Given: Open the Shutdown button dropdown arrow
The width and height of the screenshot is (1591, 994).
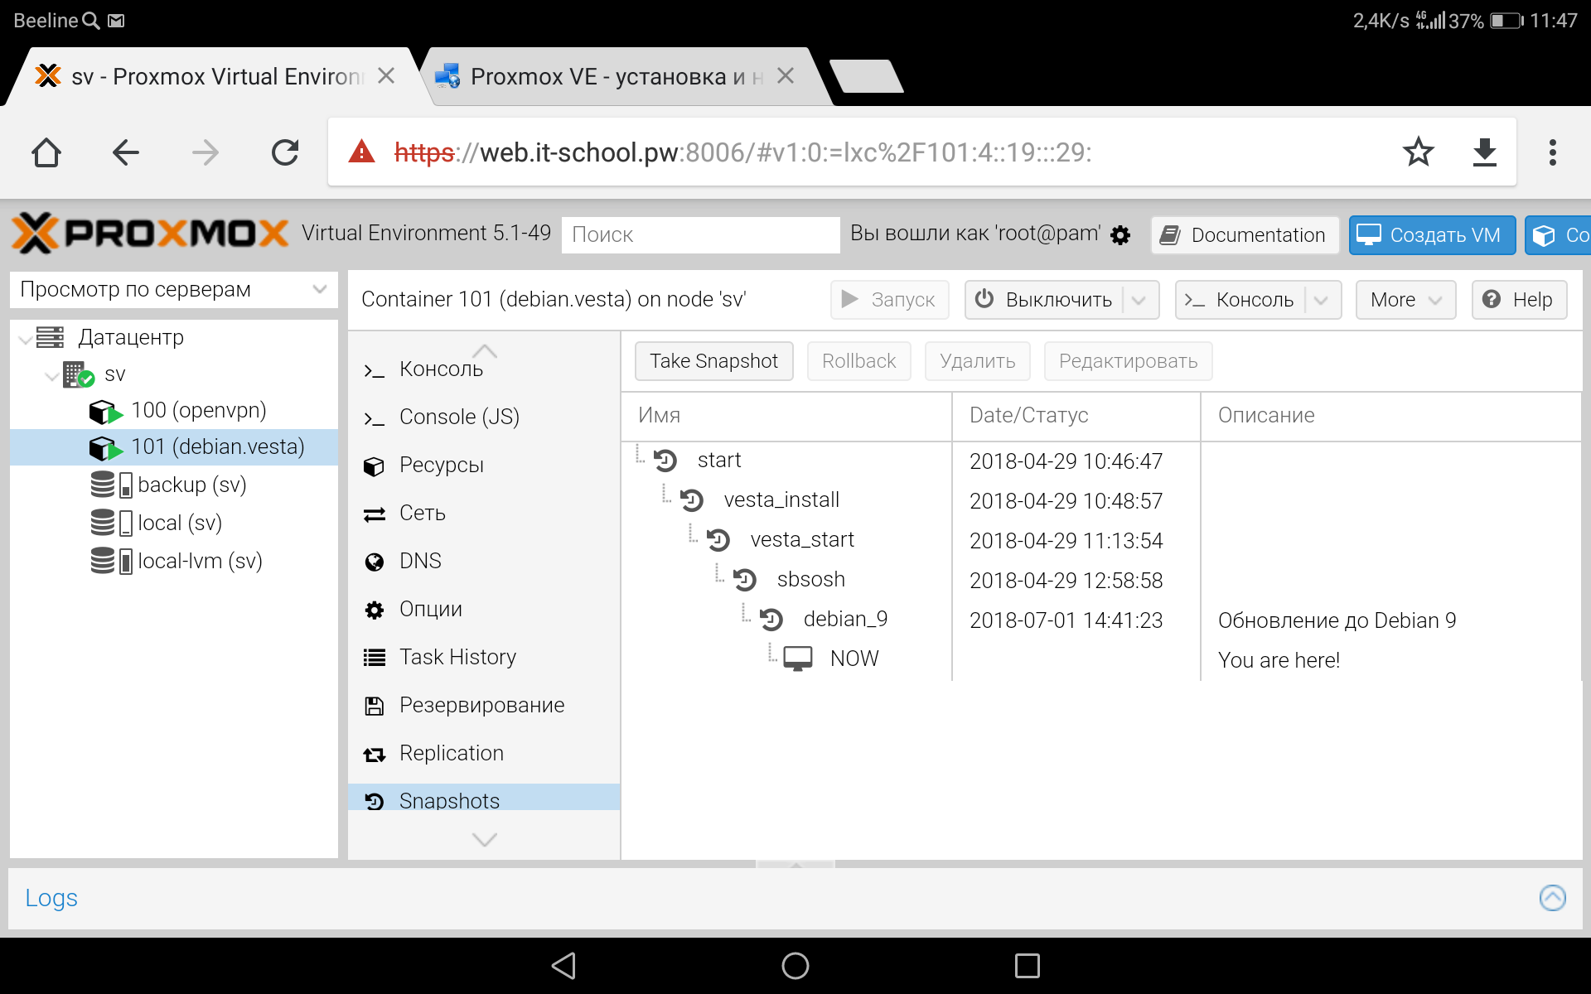Looking at the screenshot, I should point(1139,300).
